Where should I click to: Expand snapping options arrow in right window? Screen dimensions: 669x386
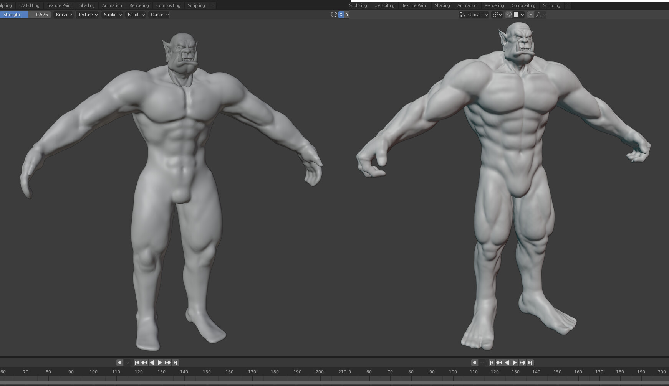522,15
